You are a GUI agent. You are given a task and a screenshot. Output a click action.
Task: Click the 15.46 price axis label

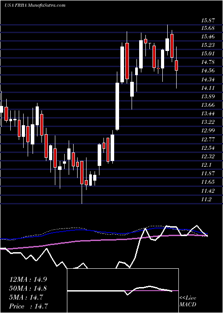(x=208, y=37)
